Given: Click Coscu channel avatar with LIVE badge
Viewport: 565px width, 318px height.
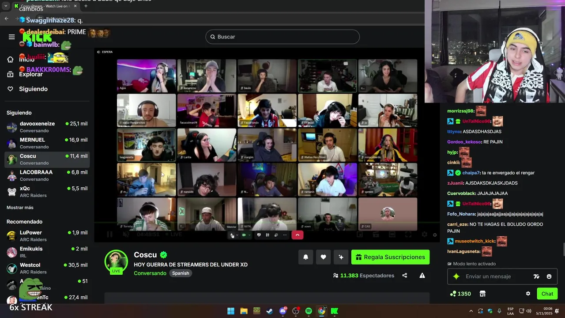Looking at the screenshot, I should 116,262.
